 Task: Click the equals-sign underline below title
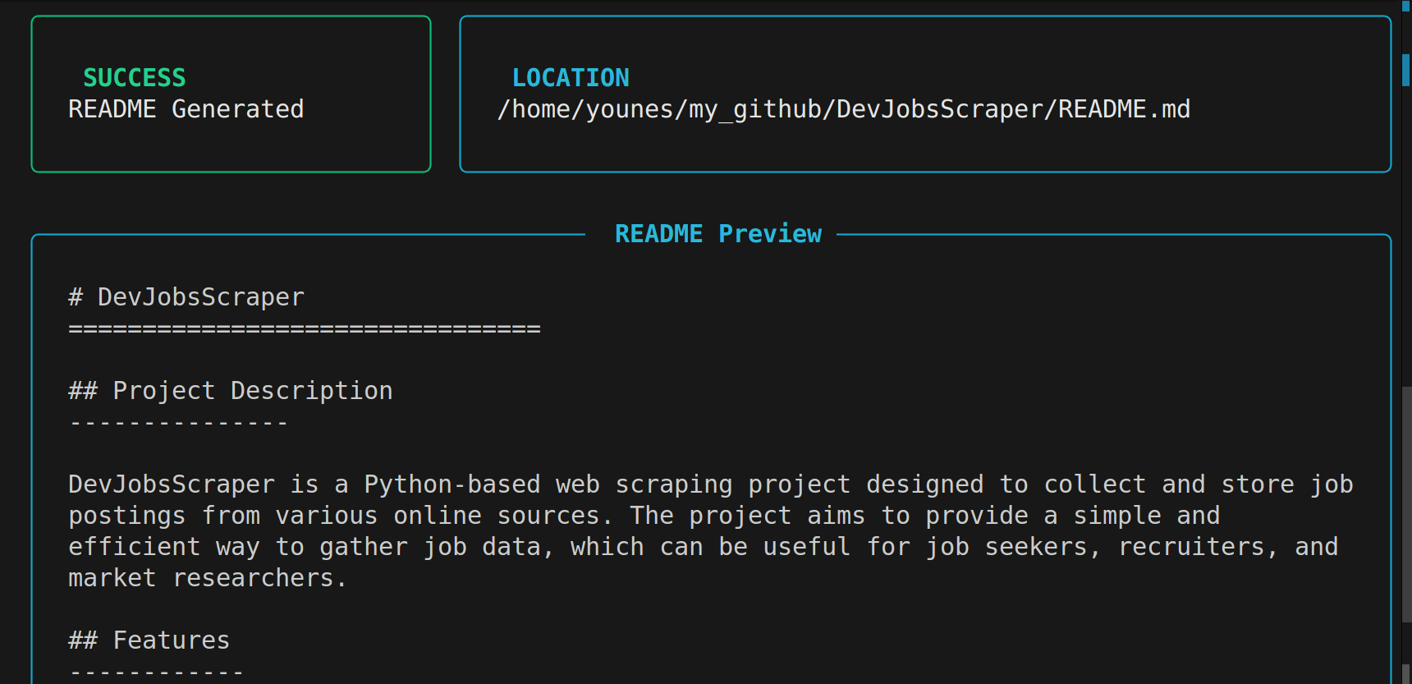click(304, 329)
